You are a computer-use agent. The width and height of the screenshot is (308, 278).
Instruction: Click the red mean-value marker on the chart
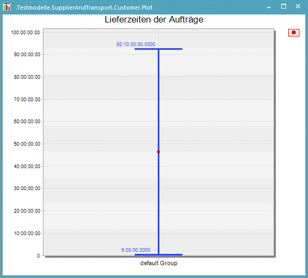(158, 152)
